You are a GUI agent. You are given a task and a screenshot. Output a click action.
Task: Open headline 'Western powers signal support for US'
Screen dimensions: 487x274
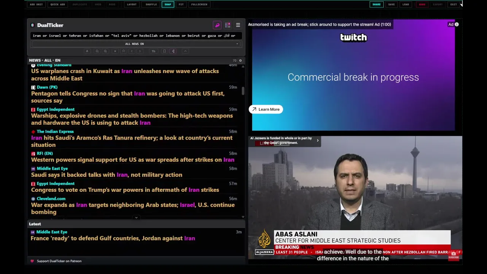tap(133, 160)
